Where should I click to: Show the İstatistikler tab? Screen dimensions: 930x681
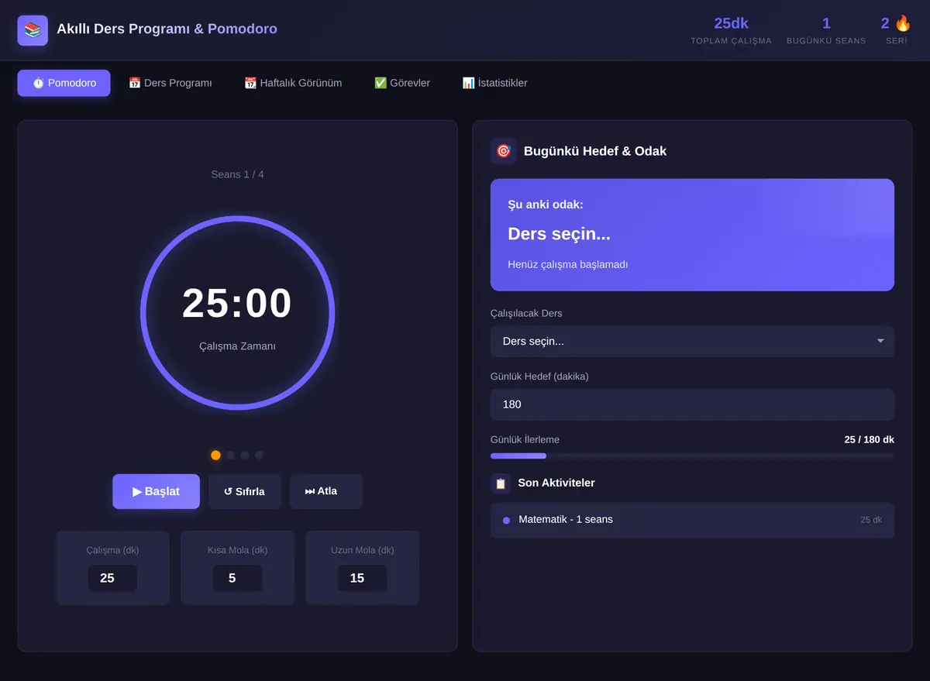494,83
